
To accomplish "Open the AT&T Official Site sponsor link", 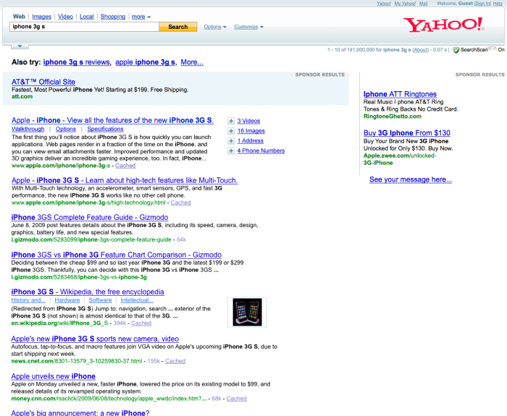I will click(43, 82).
